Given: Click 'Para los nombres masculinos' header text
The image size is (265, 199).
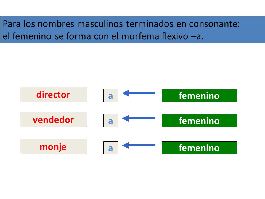Looking at the screenshot, I should 63,24.
